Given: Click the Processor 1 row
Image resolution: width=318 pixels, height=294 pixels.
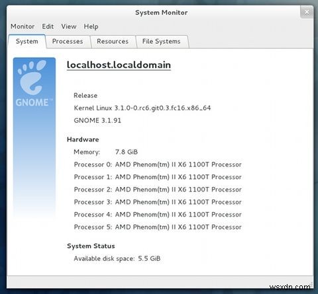Looking at the screenshot, I should [158, 177].
